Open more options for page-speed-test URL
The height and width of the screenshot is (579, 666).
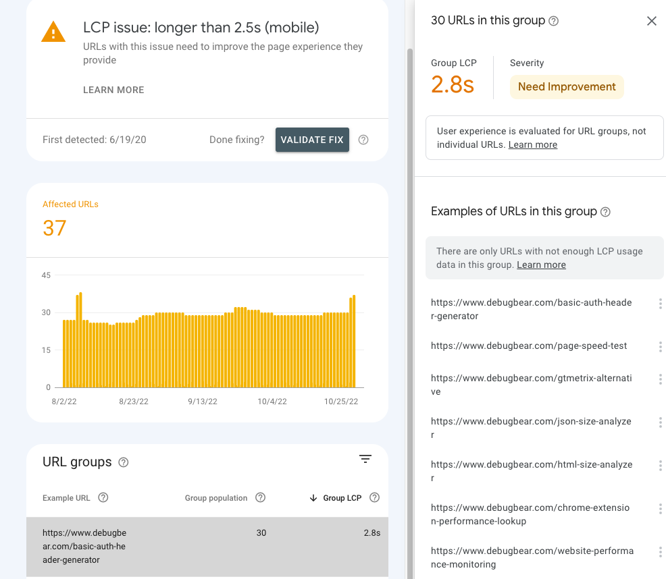point(660,347)
